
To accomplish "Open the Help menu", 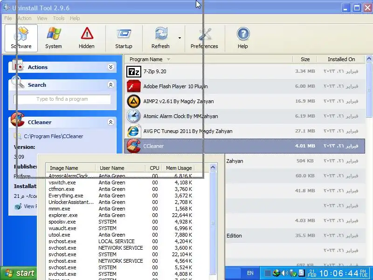I will (75, 18).
